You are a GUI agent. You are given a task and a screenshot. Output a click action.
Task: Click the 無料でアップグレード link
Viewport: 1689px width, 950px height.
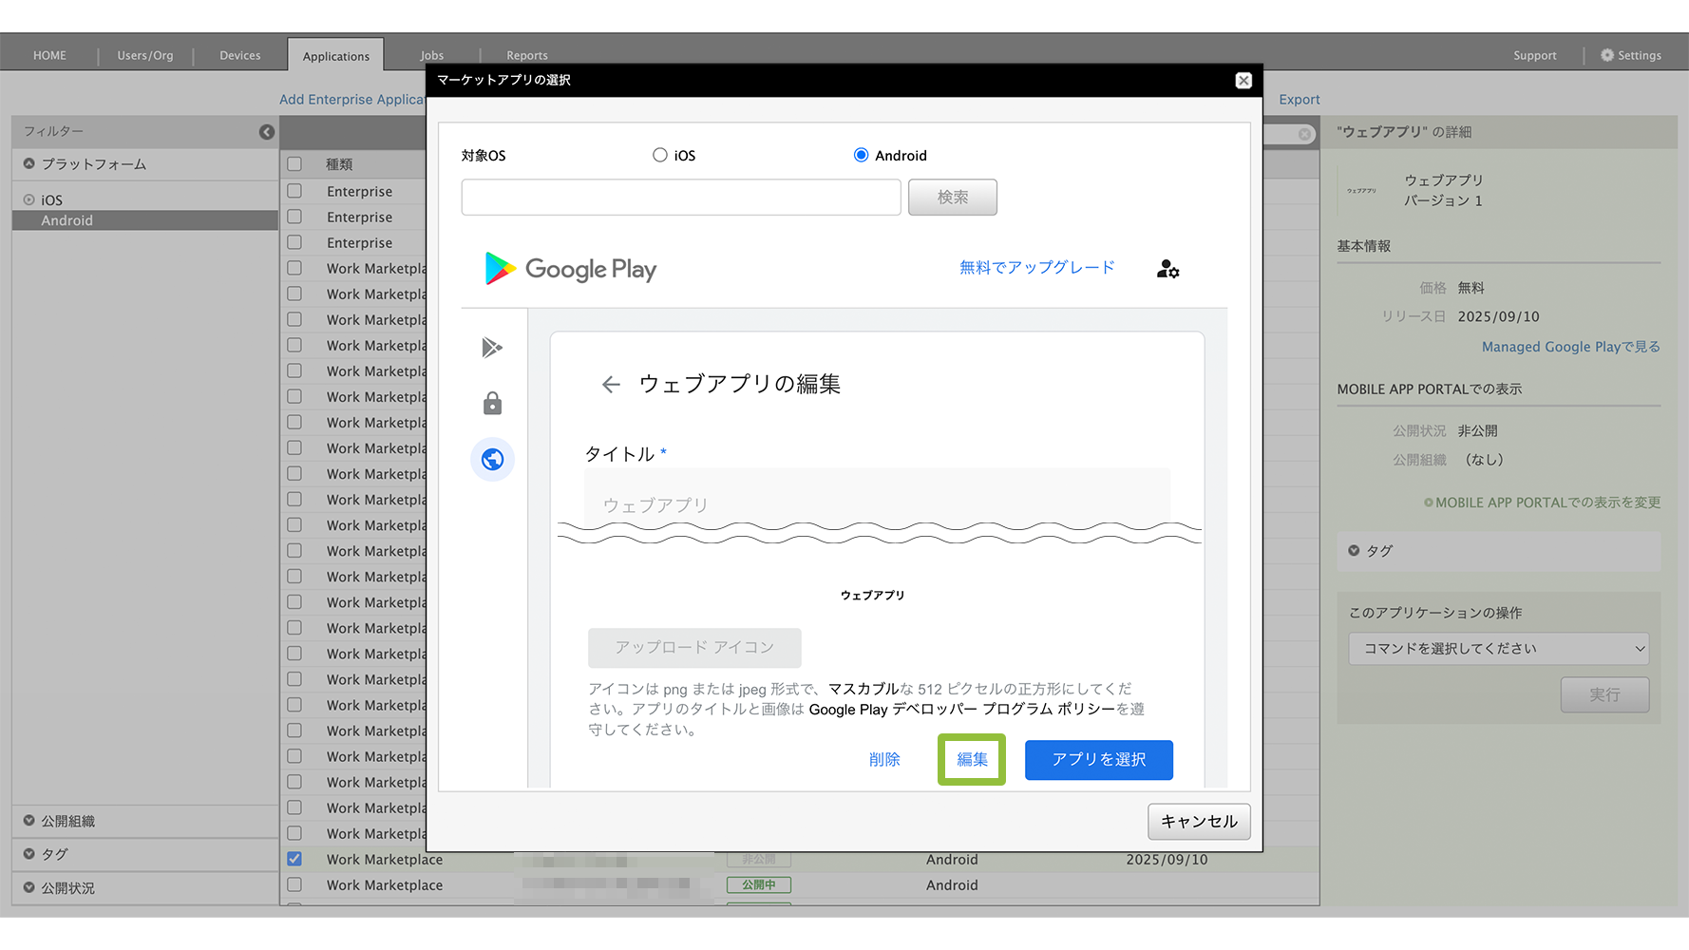coord(1036,268)
